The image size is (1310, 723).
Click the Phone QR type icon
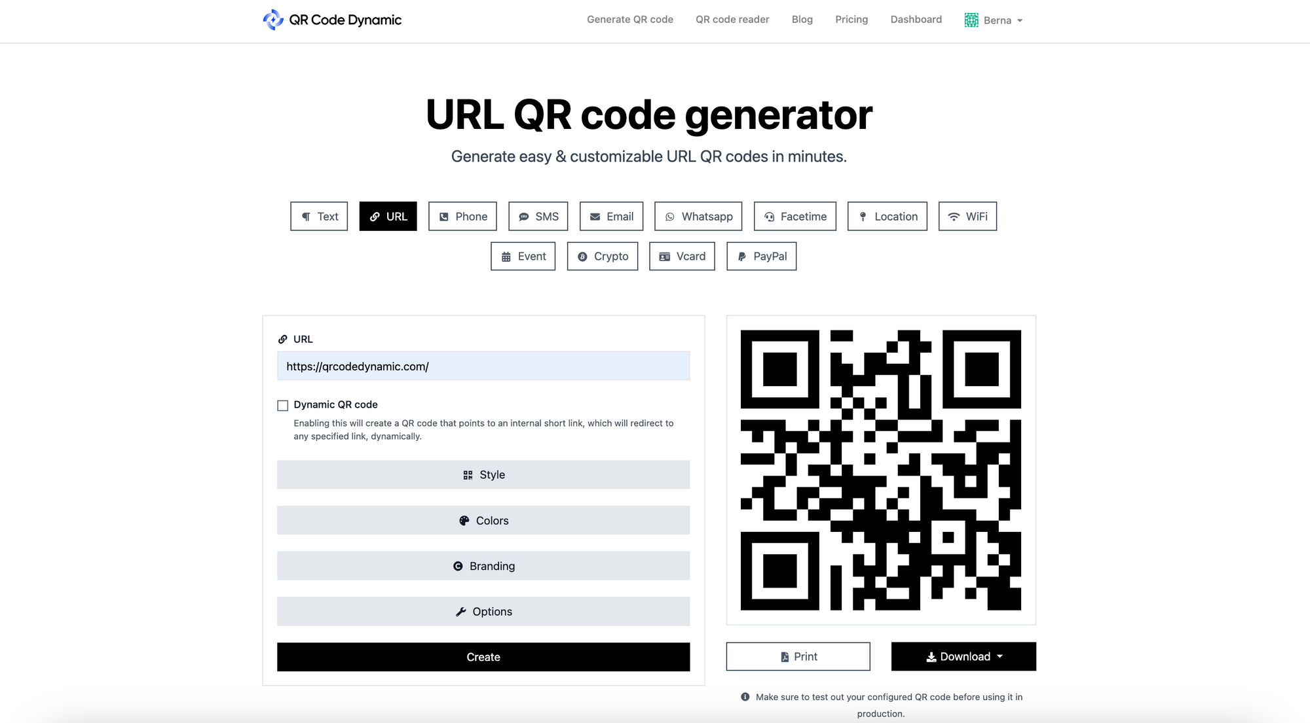[462, 215]
